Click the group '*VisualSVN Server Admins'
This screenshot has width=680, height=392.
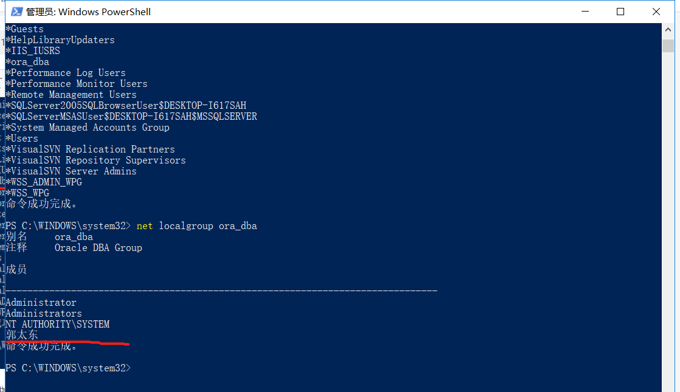point(70,171)
